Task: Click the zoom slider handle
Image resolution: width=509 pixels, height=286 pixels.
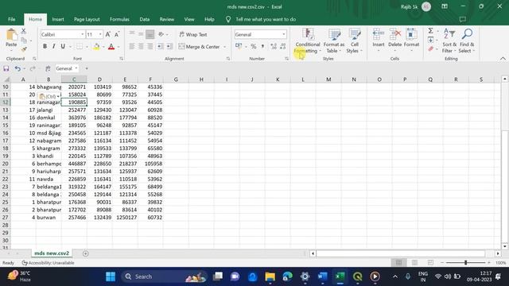Action: click(x=465, y=263)
